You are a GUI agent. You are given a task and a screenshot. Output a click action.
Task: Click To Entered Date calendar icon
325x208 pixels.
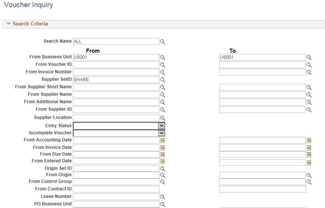[x=309, y=163]
